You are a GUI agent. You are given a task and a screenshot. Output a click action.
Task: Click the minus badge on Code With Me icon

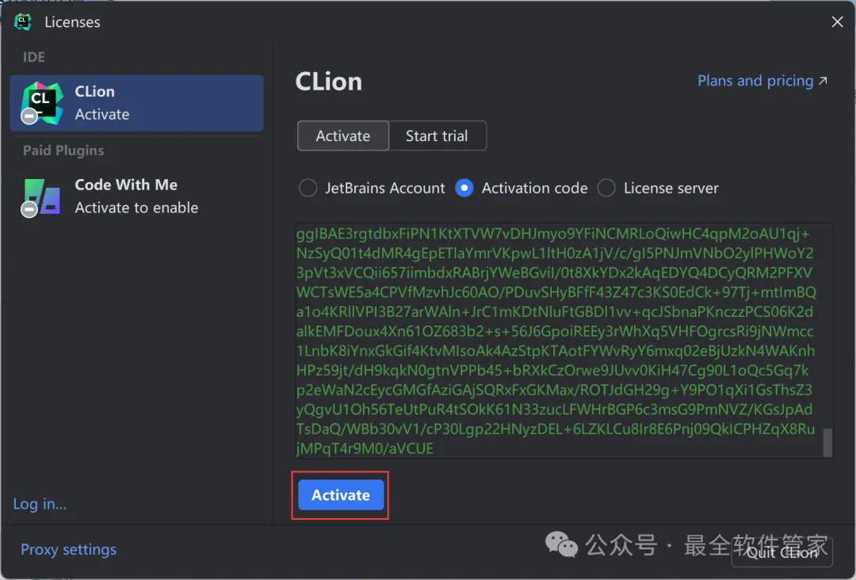(29, 209)
